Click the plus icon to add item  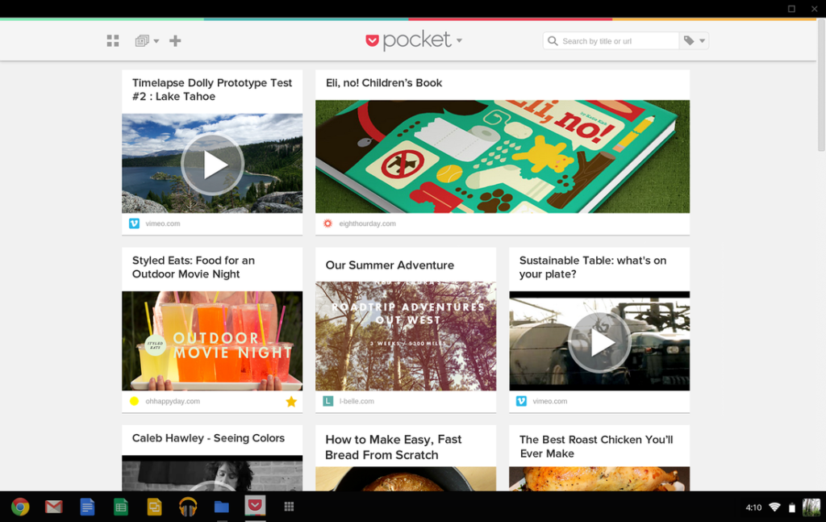tap(175, 41)
